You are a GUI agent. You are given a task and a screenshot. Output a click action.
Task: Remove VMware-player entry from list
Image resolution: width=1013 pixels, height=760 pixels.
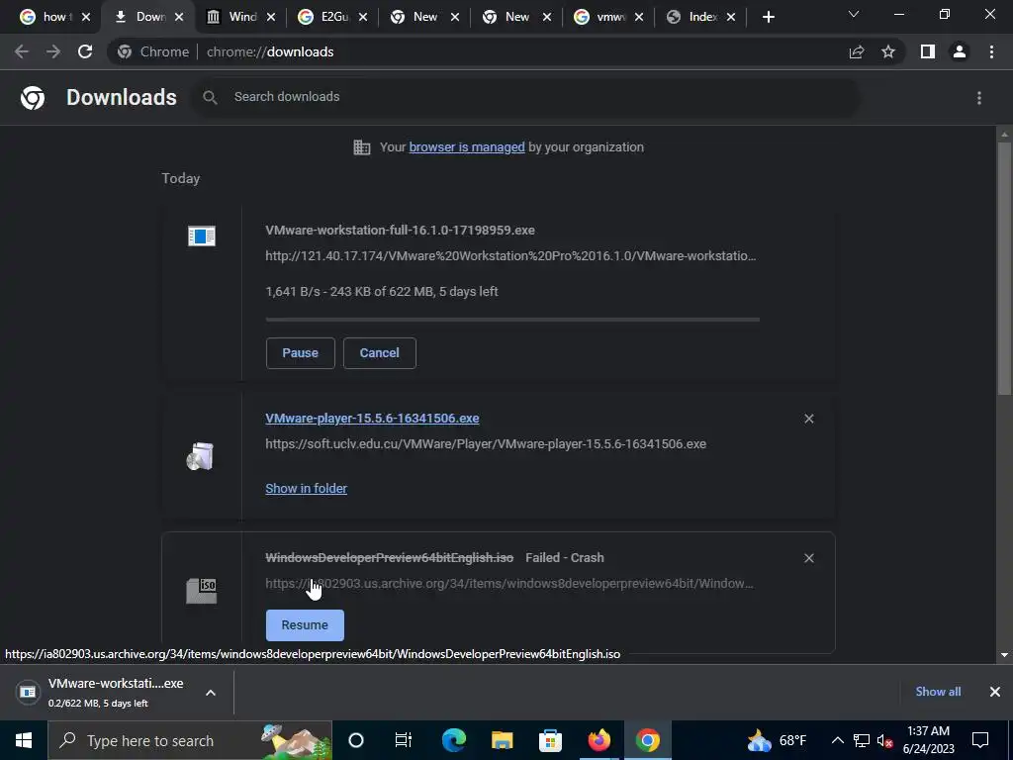pyautogui.click(x=809, y=419)
